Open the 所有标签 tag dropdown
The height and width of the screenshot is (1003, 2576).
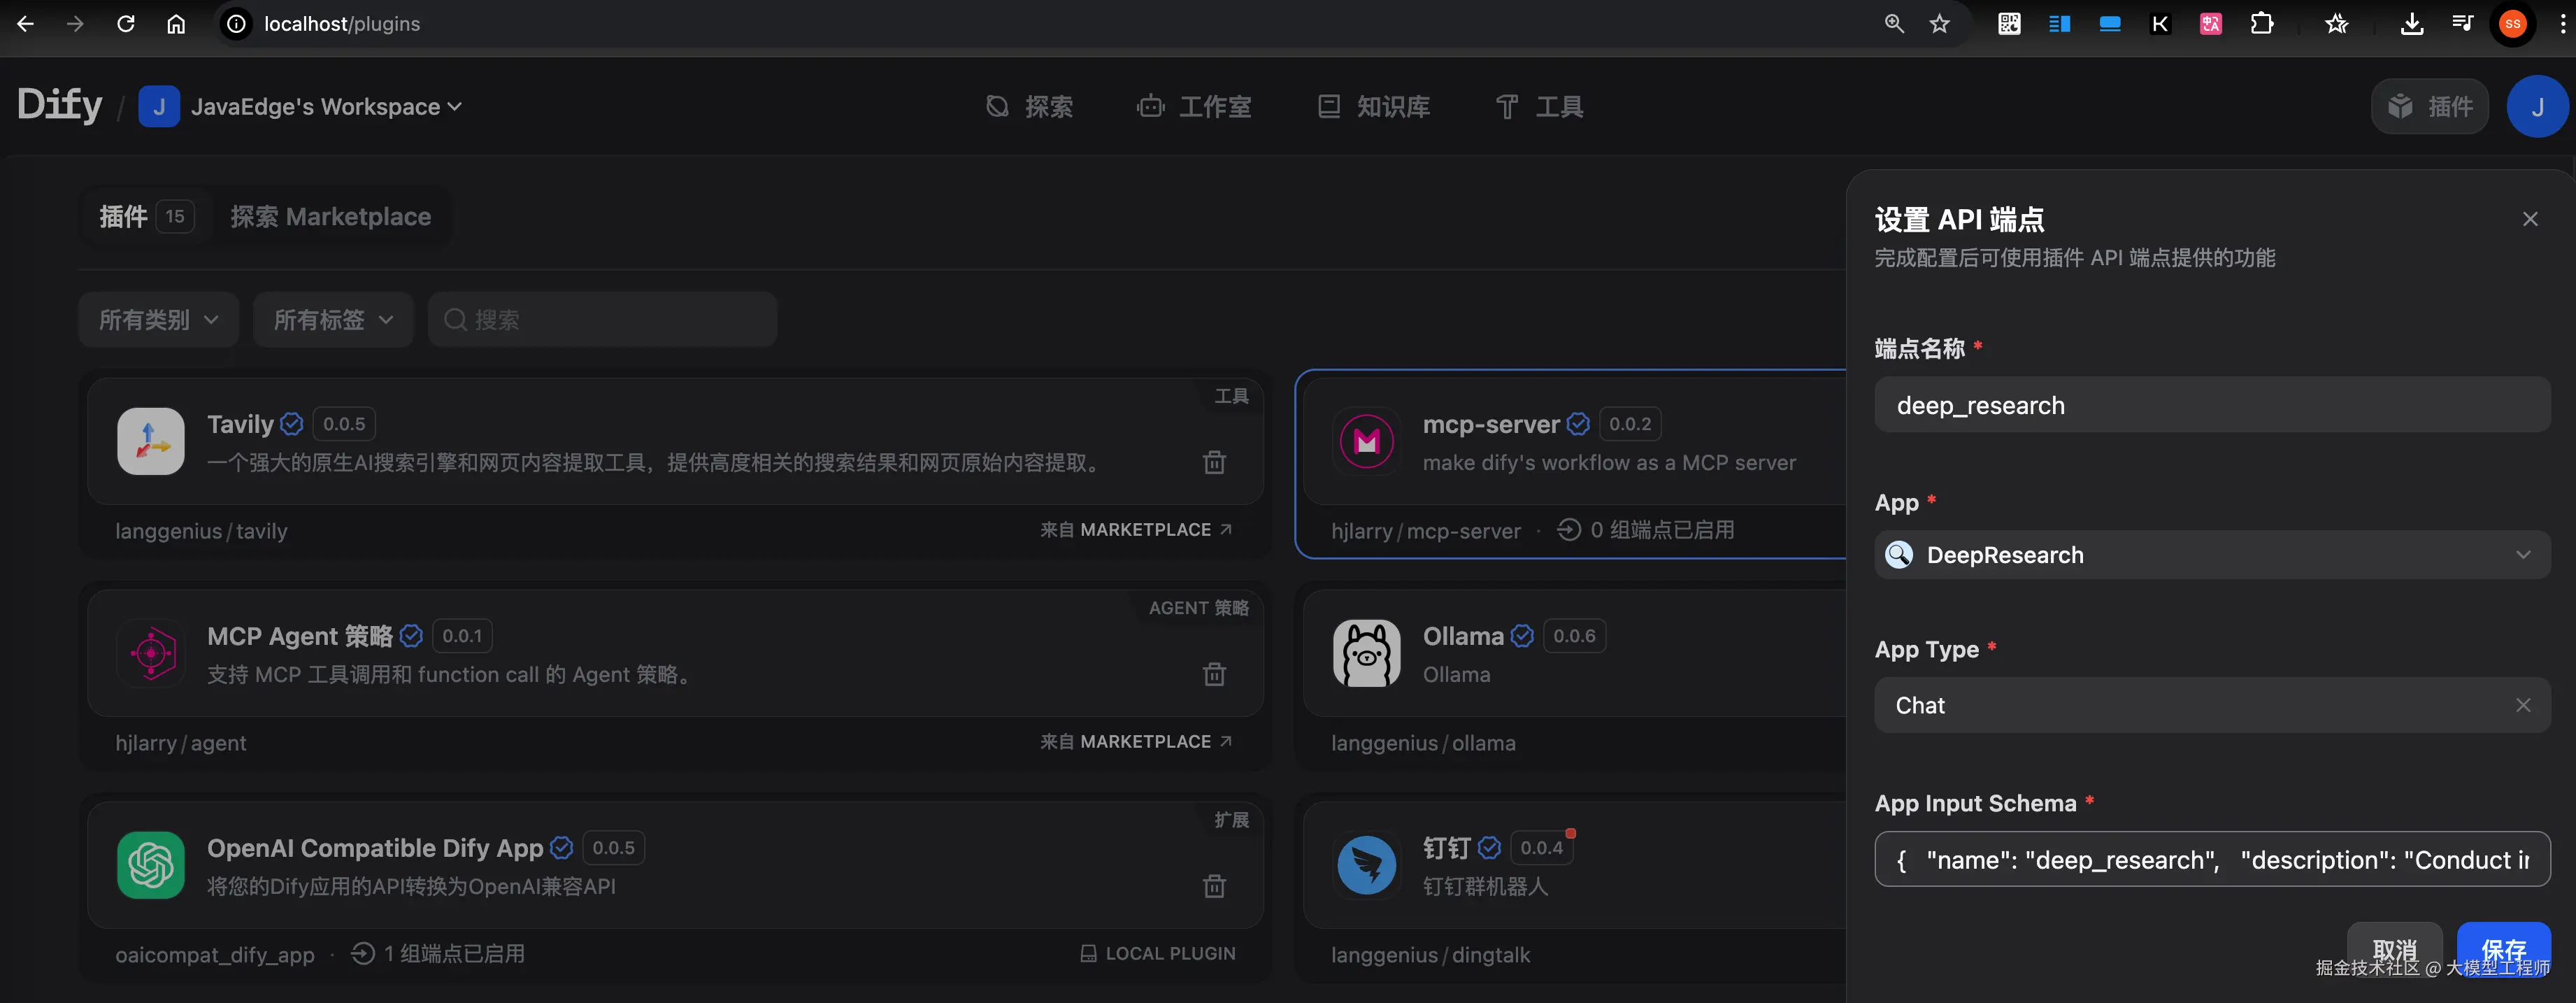point(333,320)
